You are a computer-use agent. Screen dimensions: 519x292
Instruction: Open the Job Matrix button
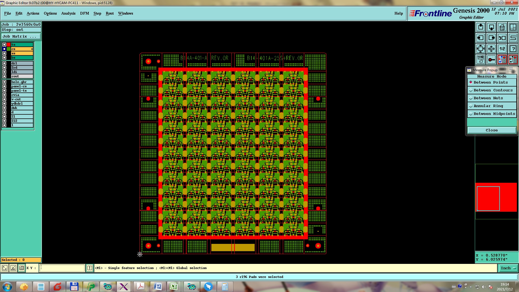21,36
